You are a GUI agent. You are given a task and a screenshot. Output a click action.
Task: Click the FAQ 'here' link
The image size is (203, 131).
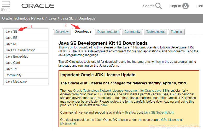104,105
